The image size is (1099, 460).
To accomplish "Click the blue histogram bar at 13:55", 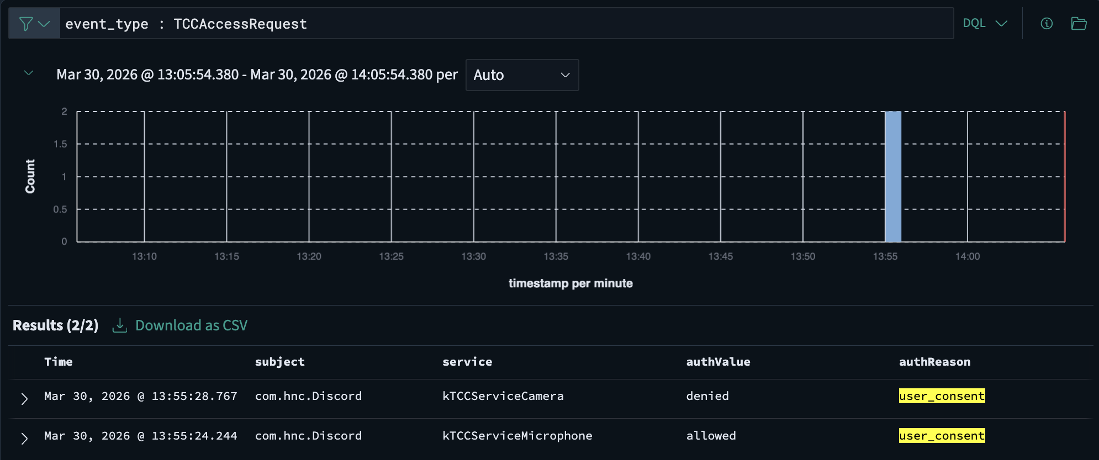I will 892,176.
